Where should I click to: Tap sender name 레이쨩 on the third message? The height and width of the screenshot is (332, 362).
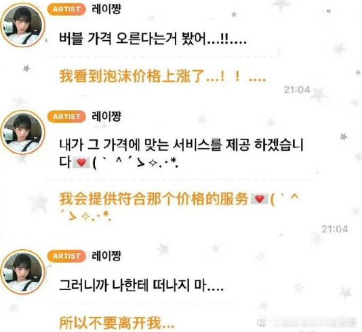coord(106,256)
